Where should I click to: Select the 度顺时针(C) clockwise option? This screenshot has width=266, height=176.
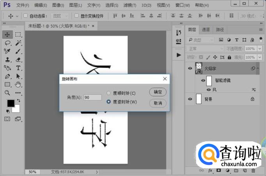coord(109,93)
